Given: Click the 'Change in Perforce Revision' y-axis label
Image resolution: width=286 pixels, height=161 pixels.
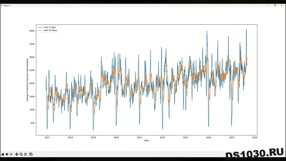Looking at the screenshot, I should (27, 80).
